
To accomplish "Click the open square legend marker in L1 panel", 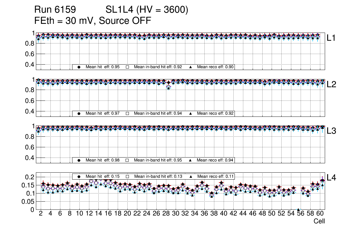I will pyautogui.click(x=127, y=67).
